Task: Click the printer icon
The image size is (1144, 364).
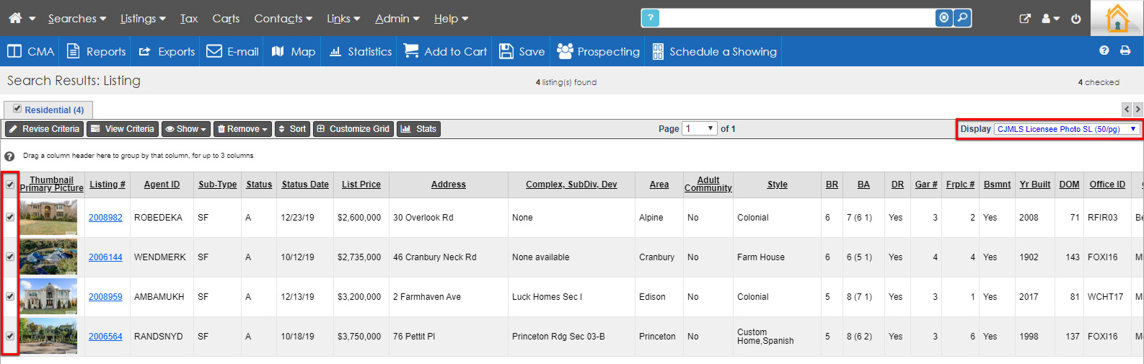Action: pos(1125,50)
